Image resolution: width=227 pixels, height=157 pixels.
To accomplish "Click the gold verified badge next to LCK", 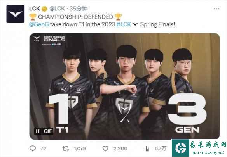I will 45,9.
